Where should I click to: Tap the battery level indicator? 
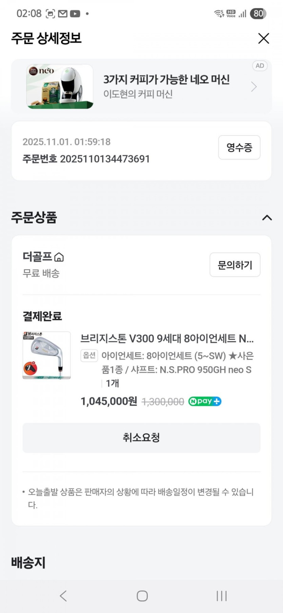click(258, 14)
